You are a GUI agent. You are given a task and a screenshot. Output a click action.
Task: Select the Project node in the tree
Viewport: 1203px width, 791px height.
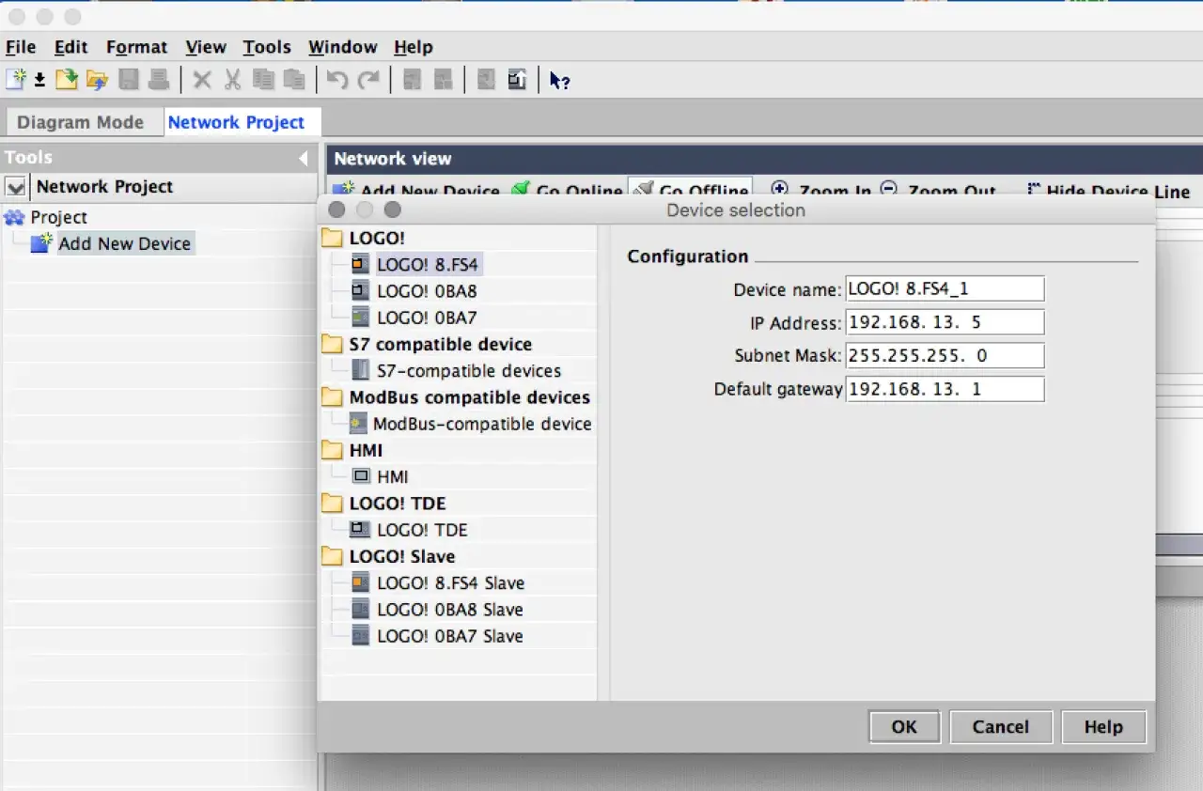tap(58, 217)
